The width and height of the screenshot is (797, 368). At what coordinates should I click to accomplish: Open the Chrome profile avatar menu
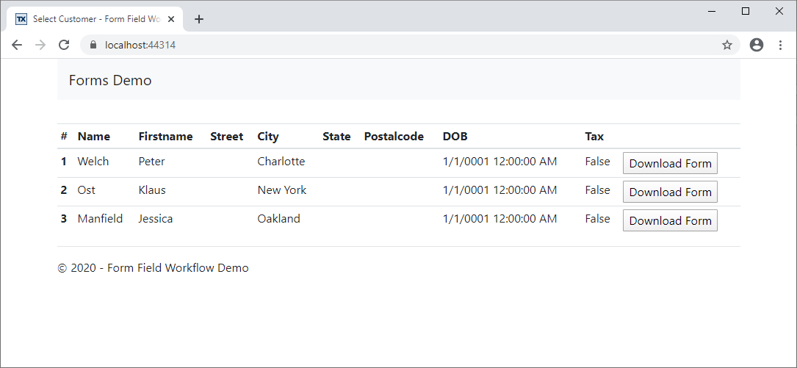pos(757,45)
